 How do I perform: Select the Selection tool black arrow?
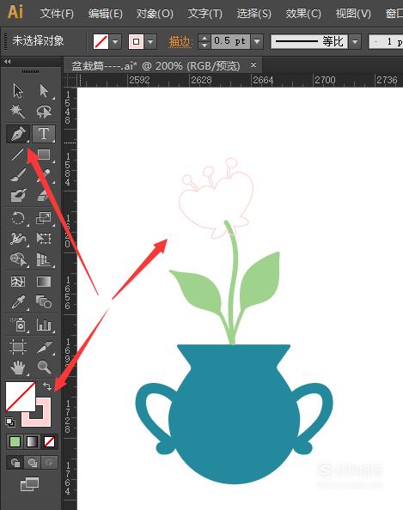coord(18,91)
